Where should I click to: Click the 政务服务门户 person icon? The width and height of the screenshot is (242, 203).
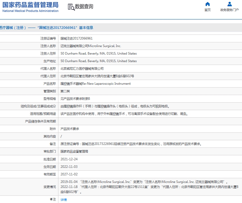[229, 4]
